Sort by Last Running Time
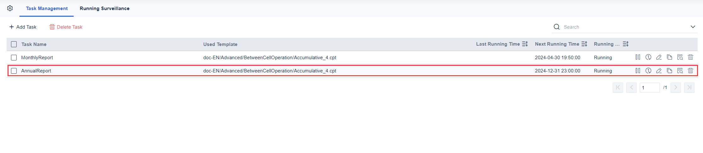This screenshot has height=153, width=703. tap(525, 44)
